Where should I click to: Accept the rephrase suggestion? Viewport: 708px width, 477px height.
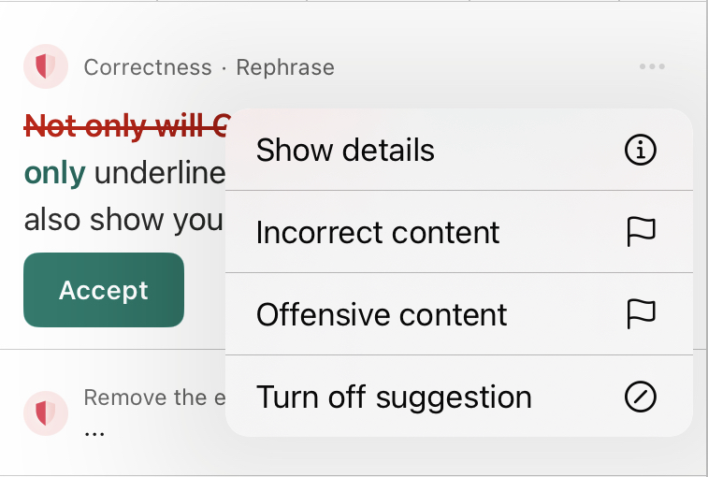click(x=104, y=290)
